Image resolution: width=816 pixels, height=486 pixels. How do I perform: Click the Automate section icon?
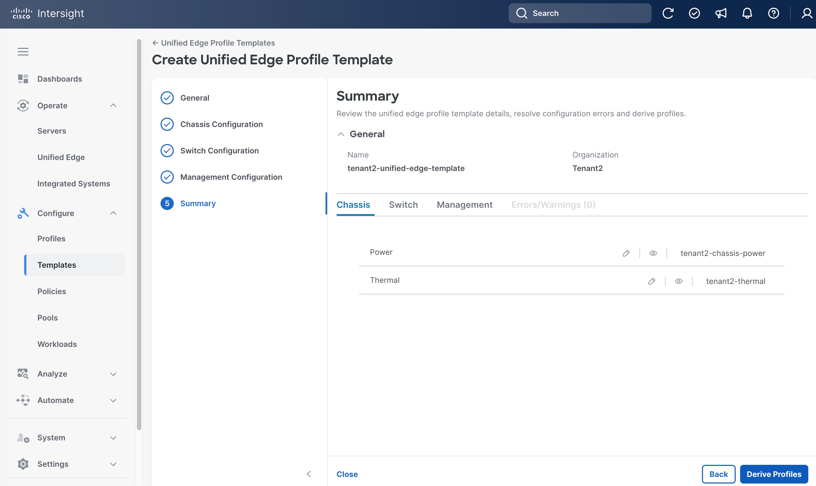tap(23, 400)
